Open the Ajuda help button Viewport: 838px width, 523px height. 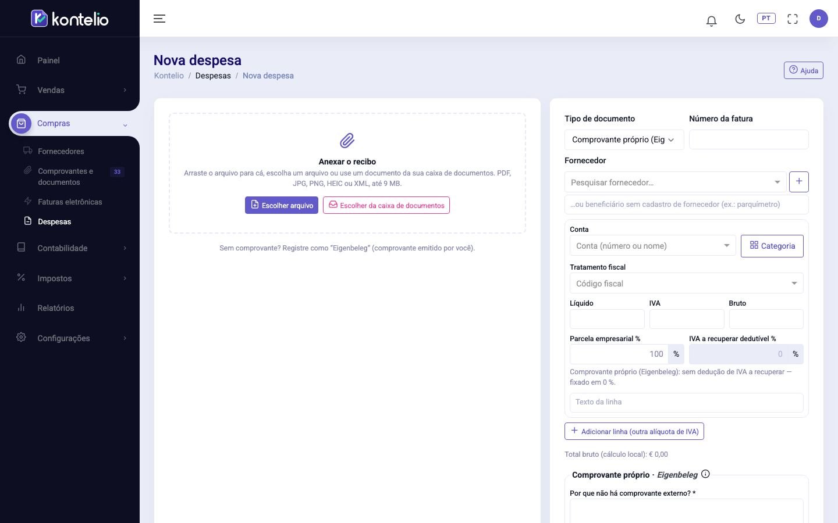point(804,70)
